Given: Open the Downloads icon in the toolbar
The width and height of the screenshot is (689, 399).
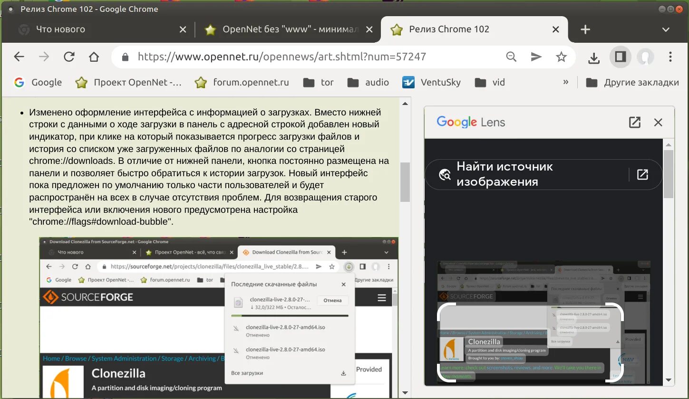Looking at the screenshot, I should tap(593, 57).
